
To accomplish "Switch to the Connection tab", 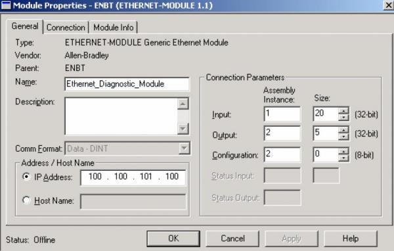I will point(66,27).
